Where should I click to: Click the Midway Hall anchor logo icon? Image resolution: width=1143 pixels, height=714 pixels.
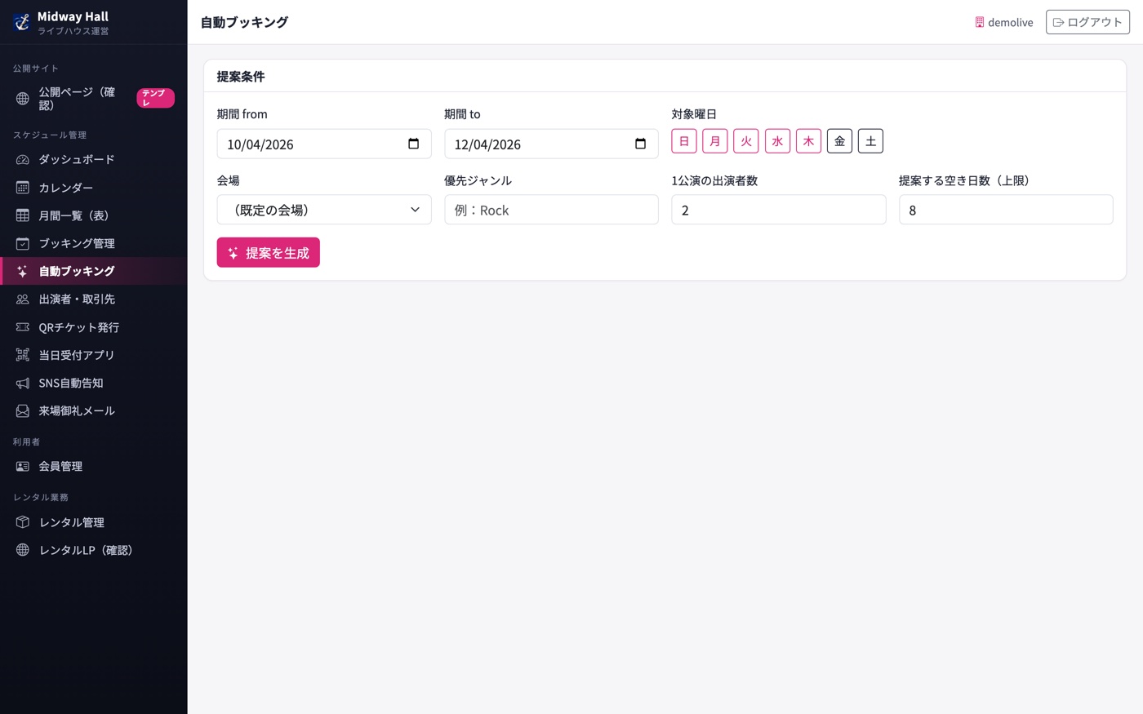(x=22, y=22)
